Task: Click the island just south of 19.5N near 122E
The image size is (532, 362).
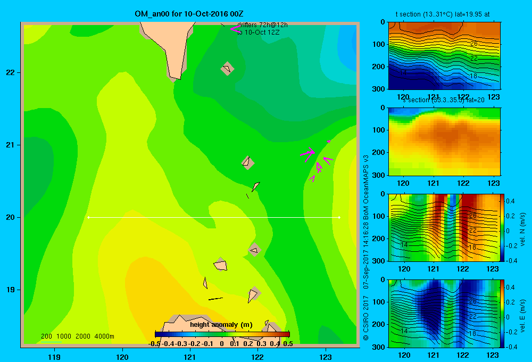Action: pos(255,250)
